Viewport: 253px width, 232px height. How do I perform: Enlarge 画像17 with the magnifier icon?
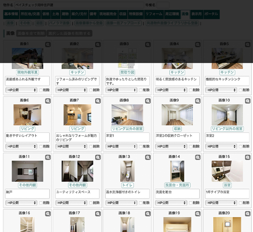[x=98, y=214]
